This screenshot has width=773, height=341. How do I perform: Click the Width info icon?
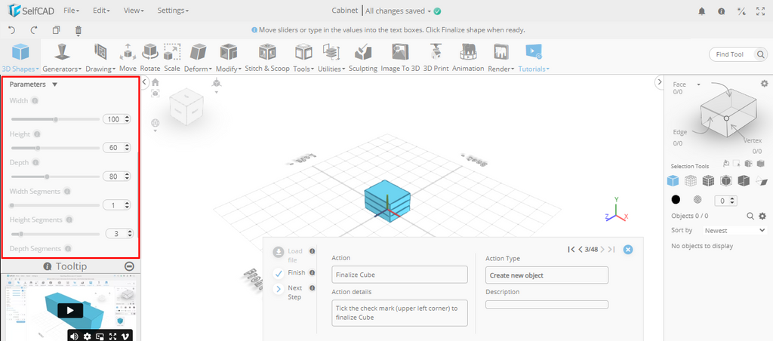(x=35, y=100)
